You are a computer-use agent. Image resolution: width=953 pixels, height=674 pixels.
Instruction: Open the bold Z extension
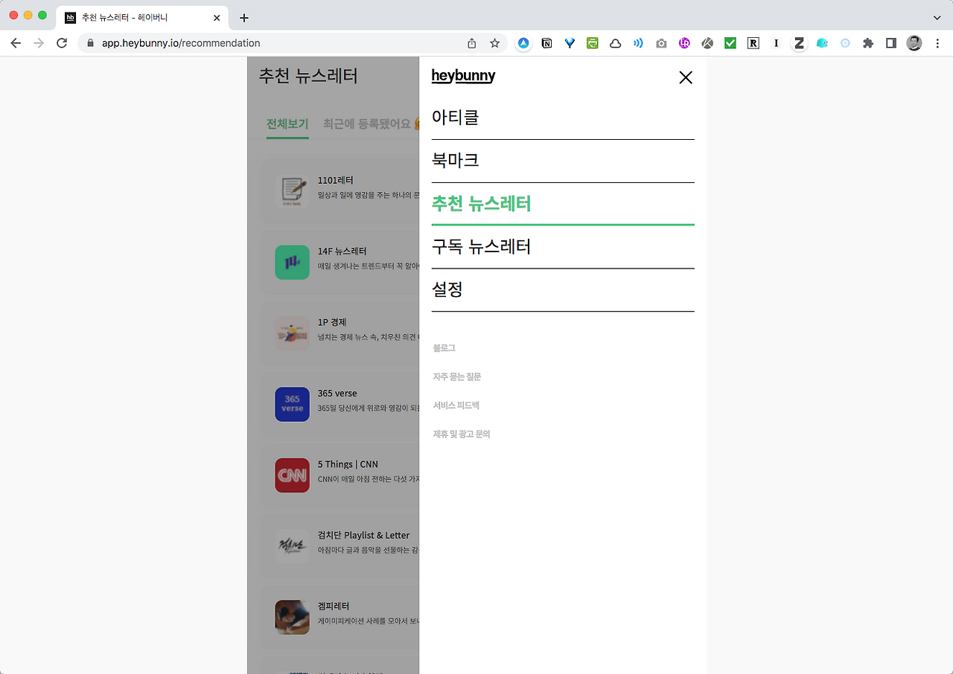coord(799,43)
